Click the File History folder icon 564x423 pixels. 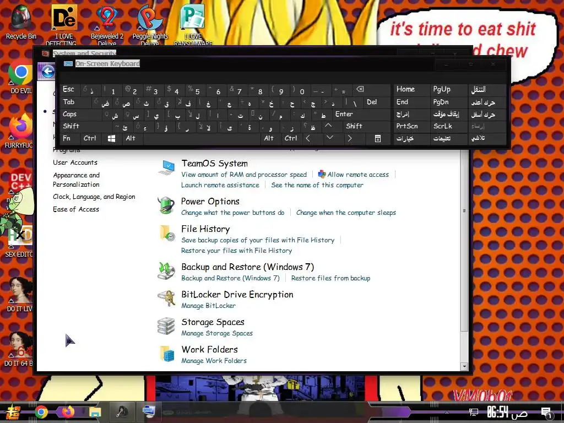[x=167, y=233]
